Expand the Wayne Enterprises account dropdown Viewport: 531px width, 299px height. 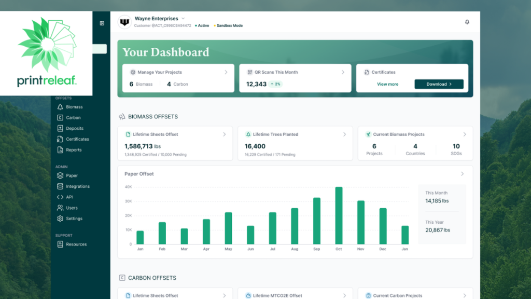click(183, 19)
